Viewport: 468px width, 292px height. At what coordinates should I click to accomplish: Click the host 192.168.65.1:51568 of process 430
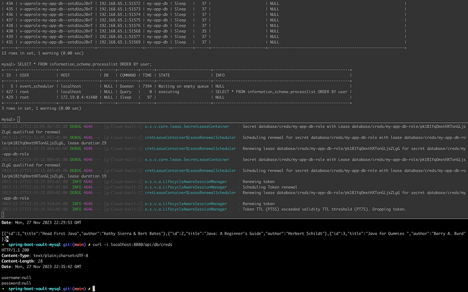click(120, 31)
